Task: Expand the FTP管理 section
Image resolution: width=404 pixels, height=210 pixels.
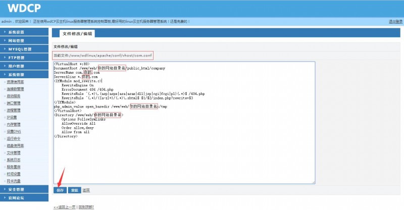Action: (x=23, y=58)
